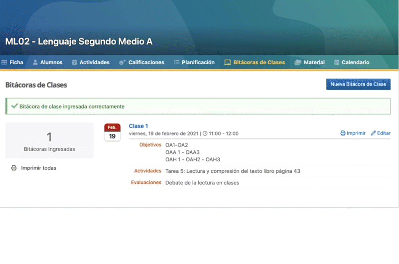Open the Alumnos tab
This screenshot has height=264, width=399.
tap(48, 62)
